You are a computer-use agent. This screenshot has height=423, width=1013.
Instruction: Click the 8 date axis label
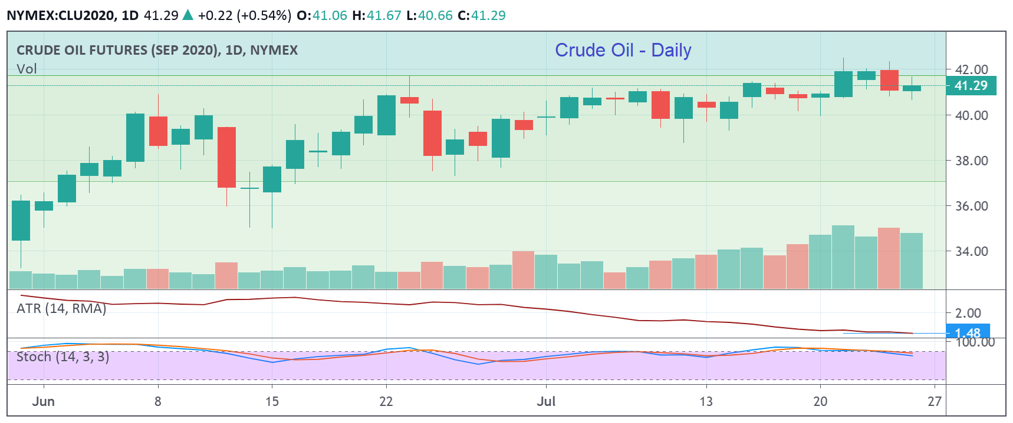158,401
